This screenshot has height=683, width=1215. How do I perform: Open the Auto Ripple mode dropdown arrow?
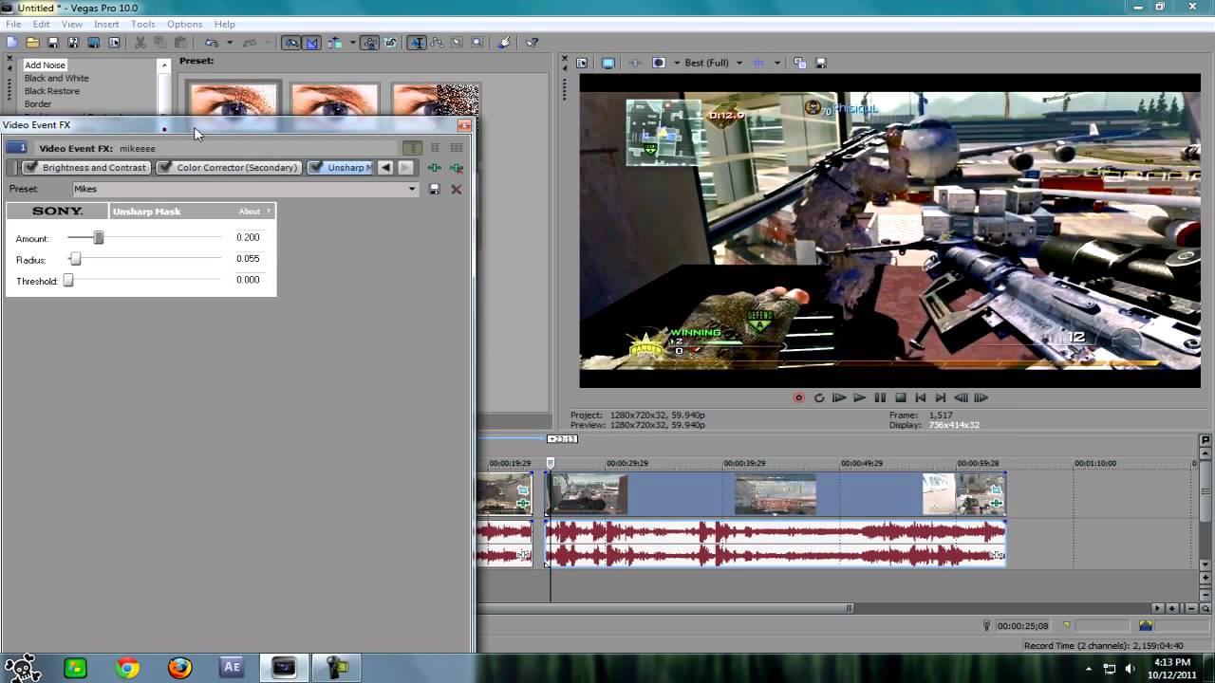[x=352, y=43]
